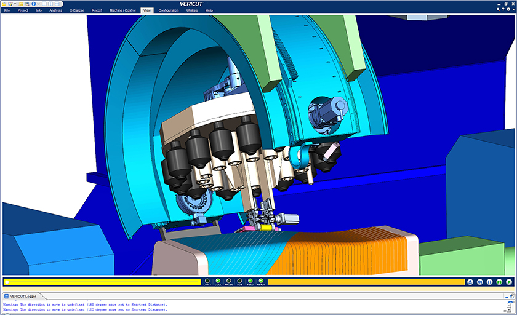Expand the Utilities menu
The width and height of the screenshot is (517, 315).
tap(192, 10)
